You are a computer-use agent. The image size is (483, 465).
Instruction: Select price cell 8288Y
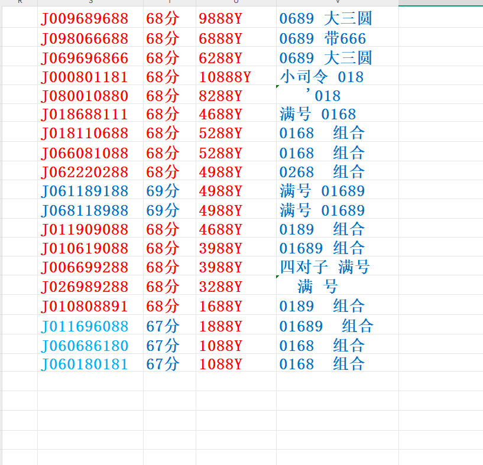pos(236,95)
